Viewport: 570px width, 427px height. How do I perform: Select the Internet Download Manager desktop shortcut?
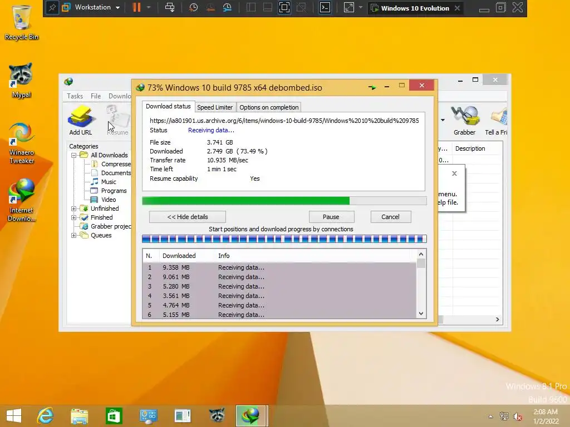(22, 200)
